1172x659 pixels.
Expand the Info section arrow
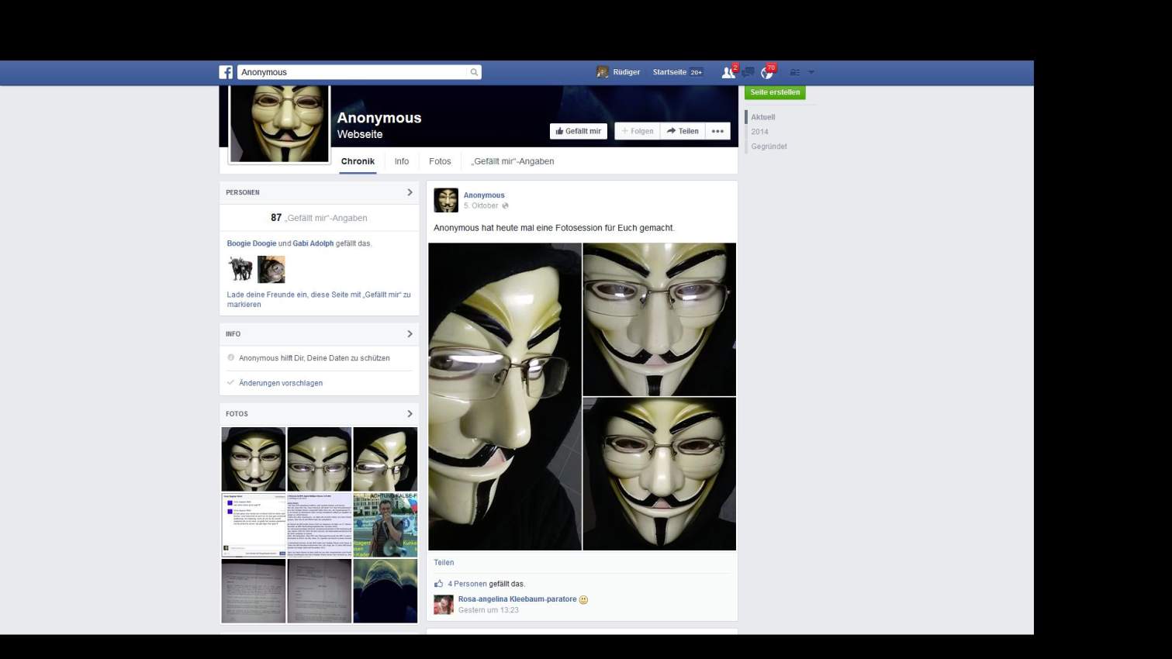(x=410, y=334)
